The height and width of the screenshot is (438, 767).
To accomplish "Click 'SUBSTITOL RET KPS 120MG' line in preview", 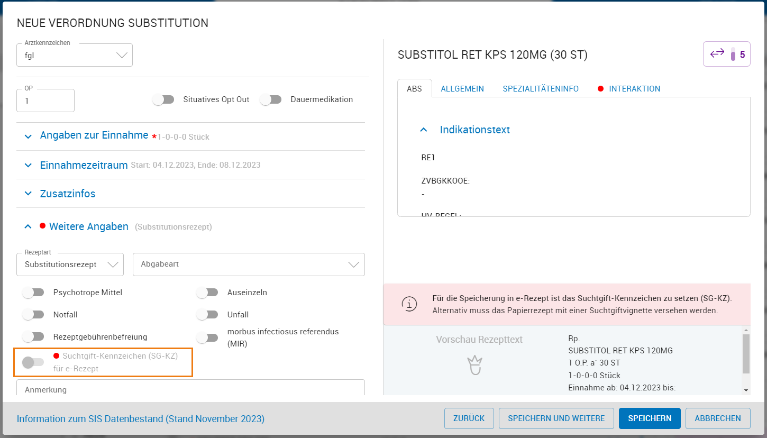I will [x=620, y=350].
